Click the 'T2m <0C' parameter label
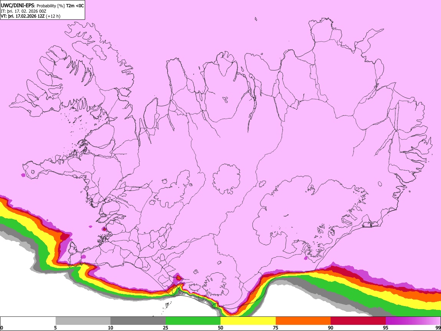This screenshot has width=441, height=331. 75,6
